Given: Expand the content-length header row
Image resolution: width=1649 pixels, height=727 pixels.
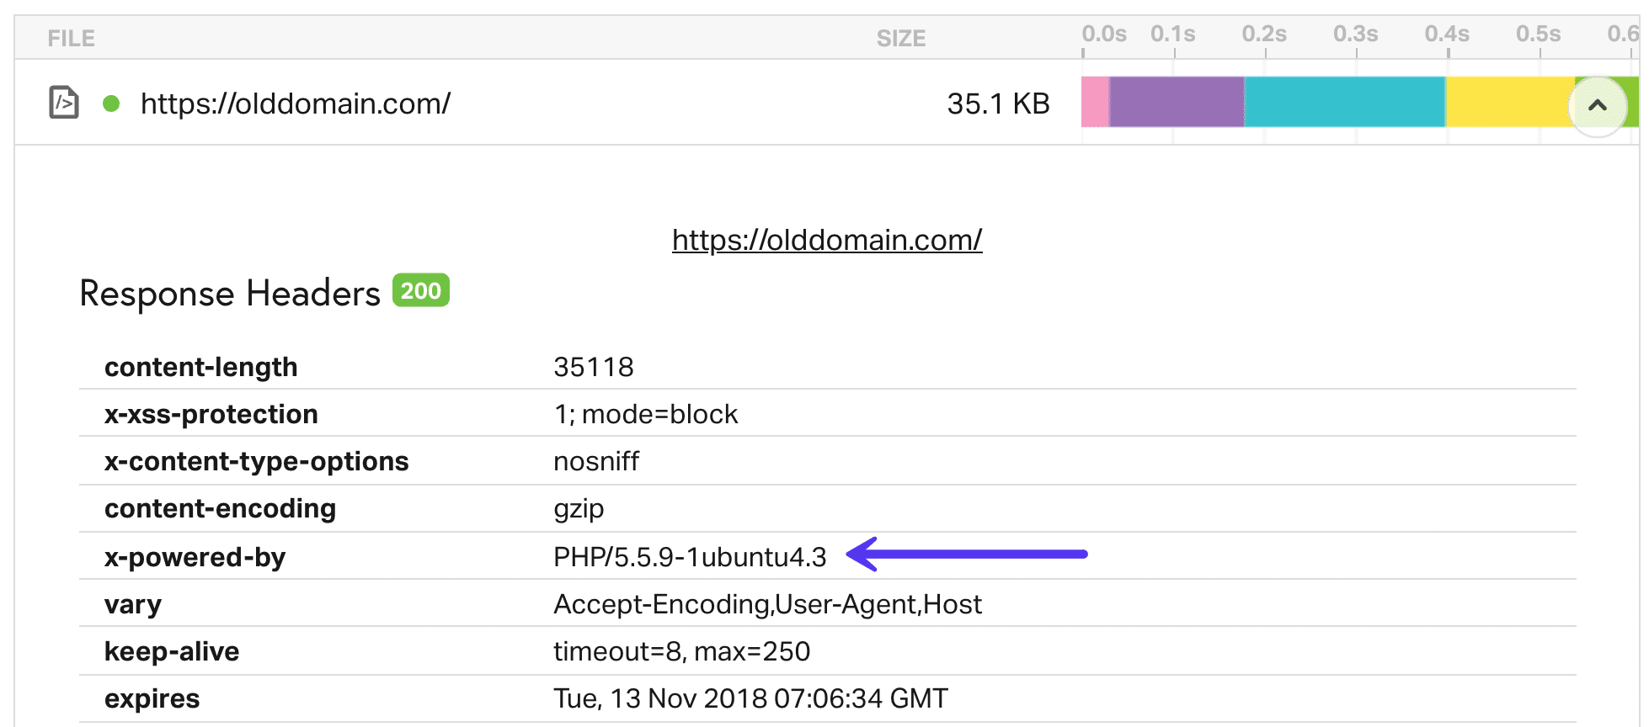Looking at the screenshot, I should [200, 367].
